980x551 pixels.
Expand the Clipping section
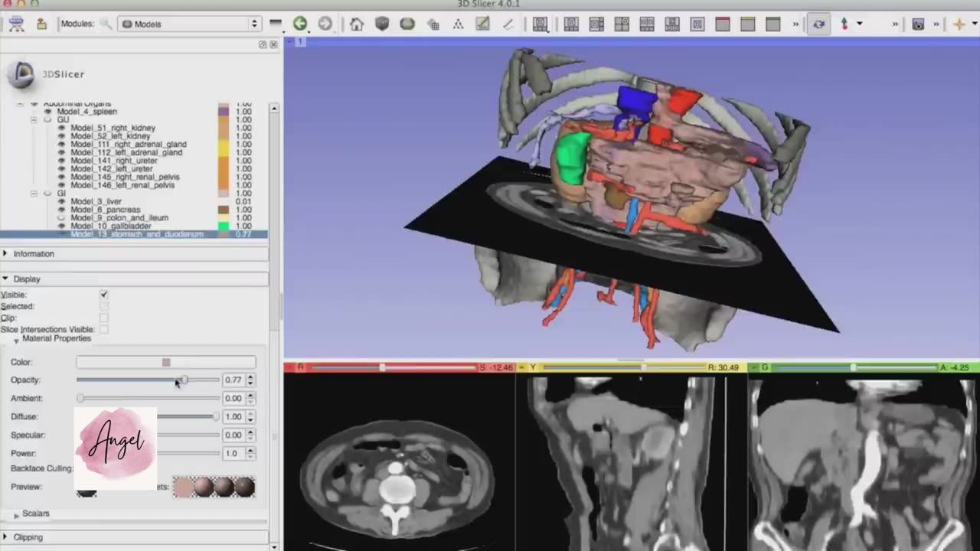(x=135, y=537)
